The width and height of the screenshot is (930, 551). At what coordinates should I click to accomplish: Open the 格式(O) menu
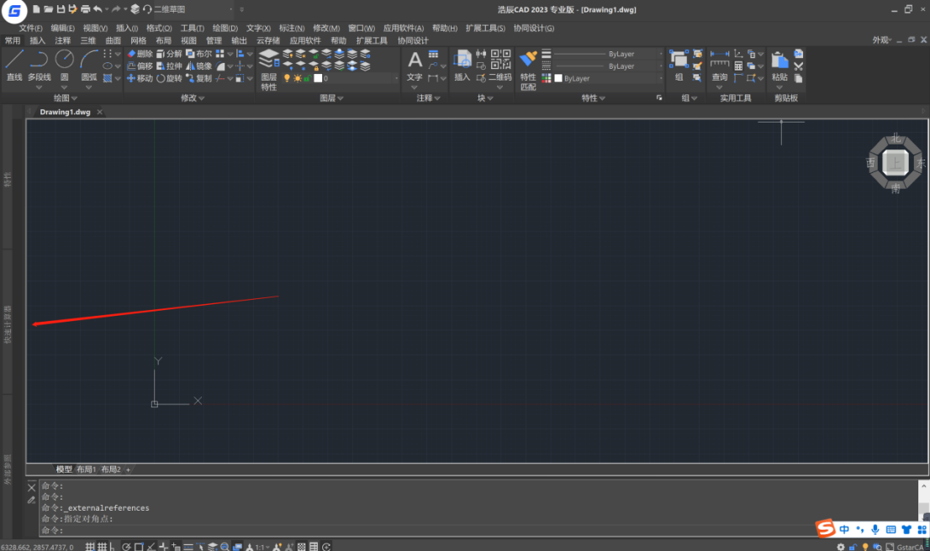159,28
